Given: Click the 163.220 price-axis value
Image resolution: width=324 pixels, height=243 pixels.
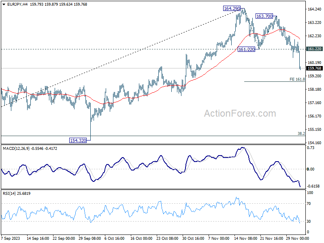Looking at the screenshot, I should (x=315, y=23).
